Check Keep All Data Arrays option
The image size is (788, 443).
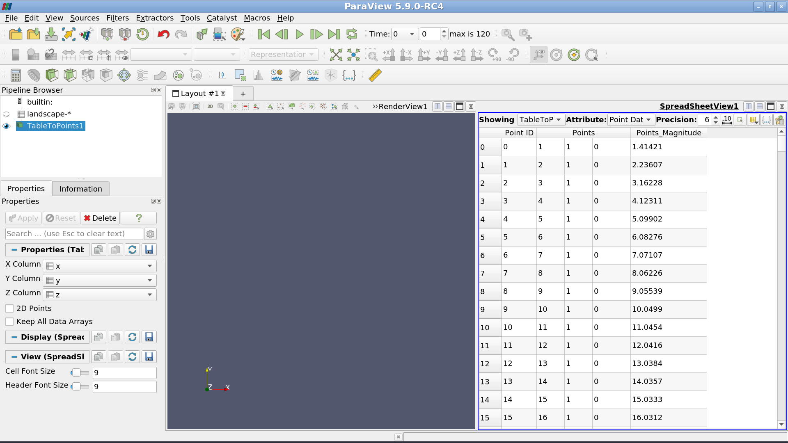(x=9, y=322)
